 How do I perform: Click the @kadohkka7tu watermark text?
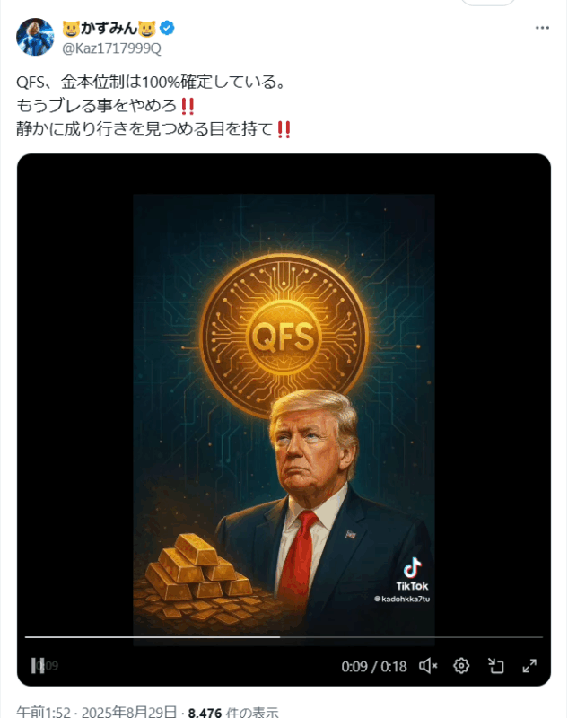pyautogui.click(x=402, y=599)
